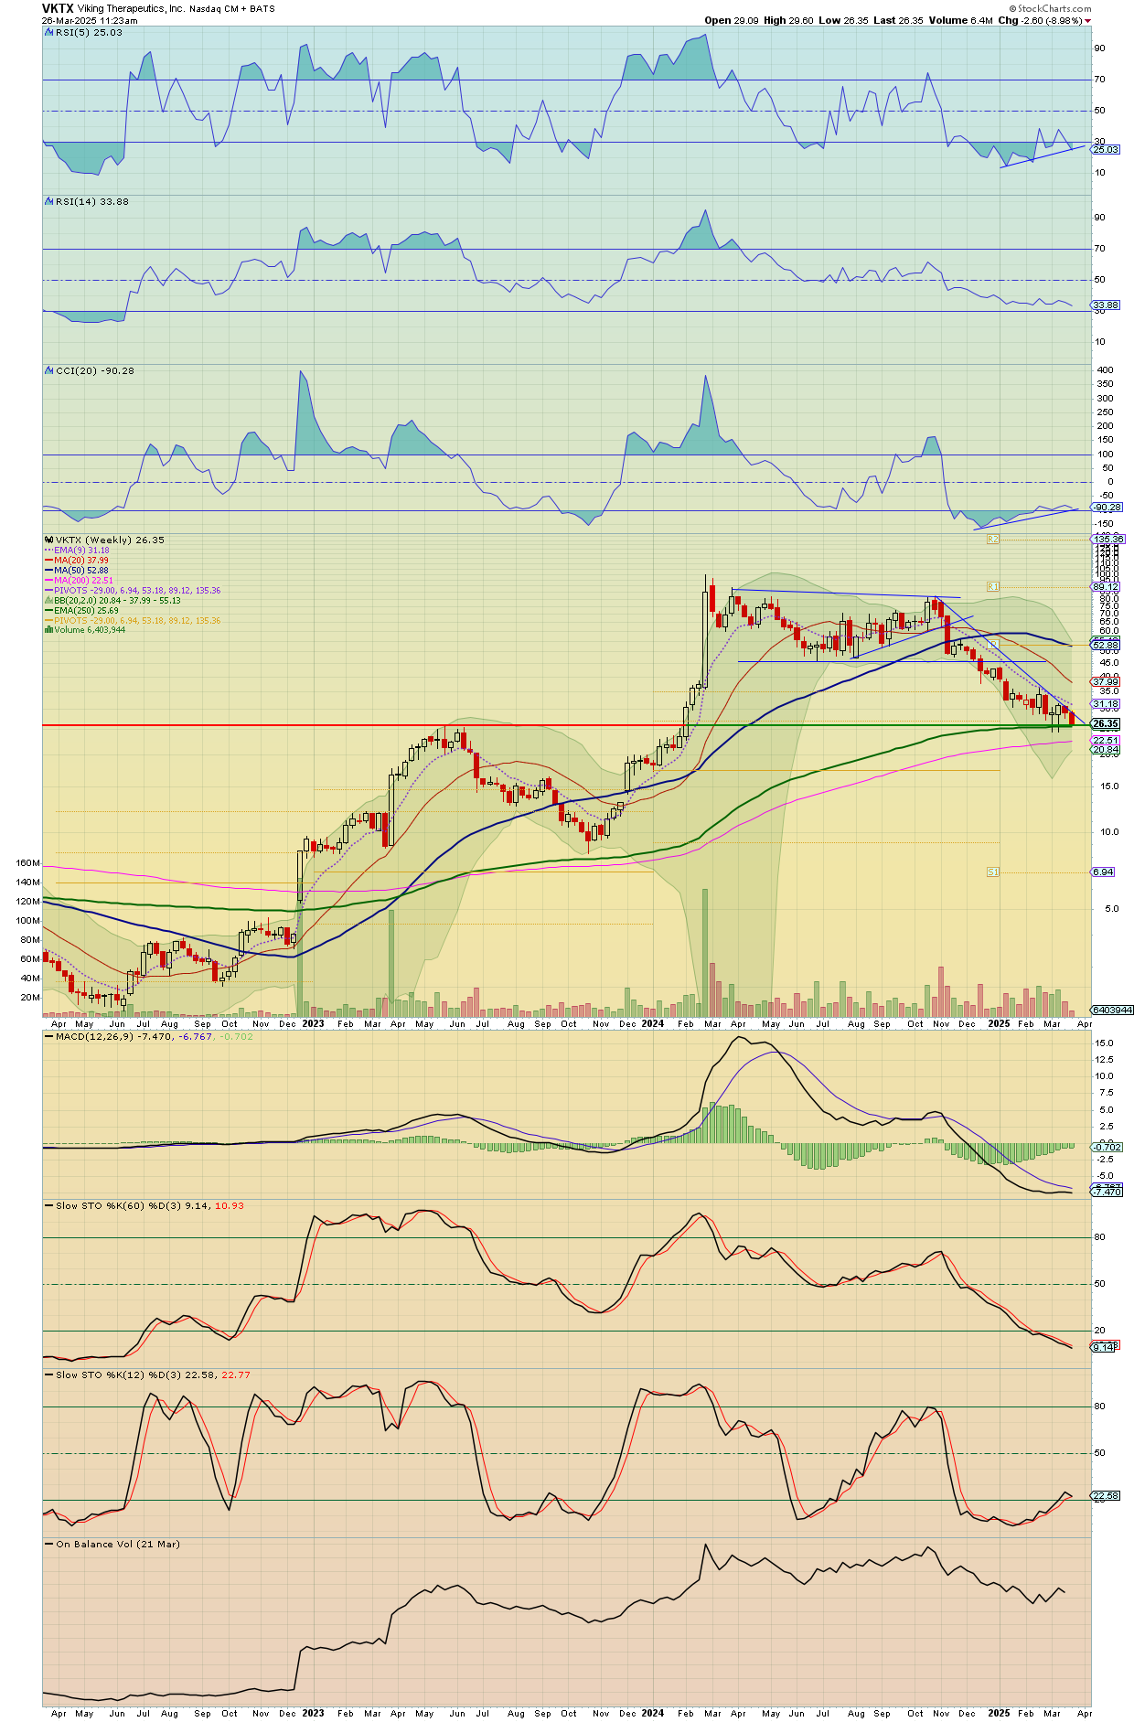Click the -90.28 CCI axis tag
Viewport: 1134px width, 1722px height.
(1107, 508)
